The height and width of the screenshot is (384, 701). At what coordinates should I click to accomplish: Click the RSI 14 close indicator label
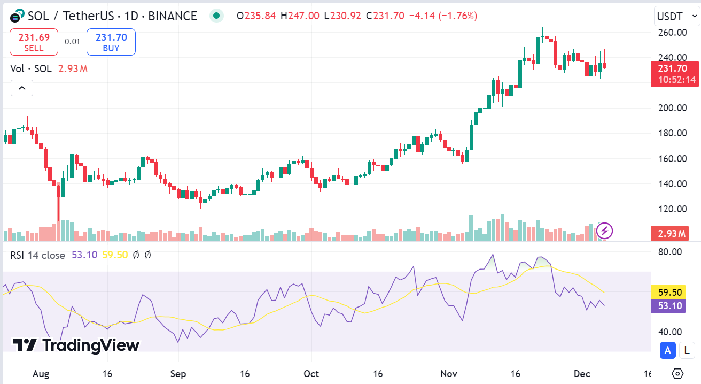[37, 255]
